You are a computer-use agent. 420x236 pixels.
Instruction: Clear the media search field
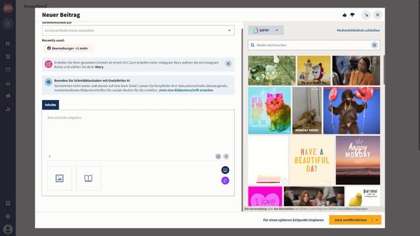click(374, 45)
